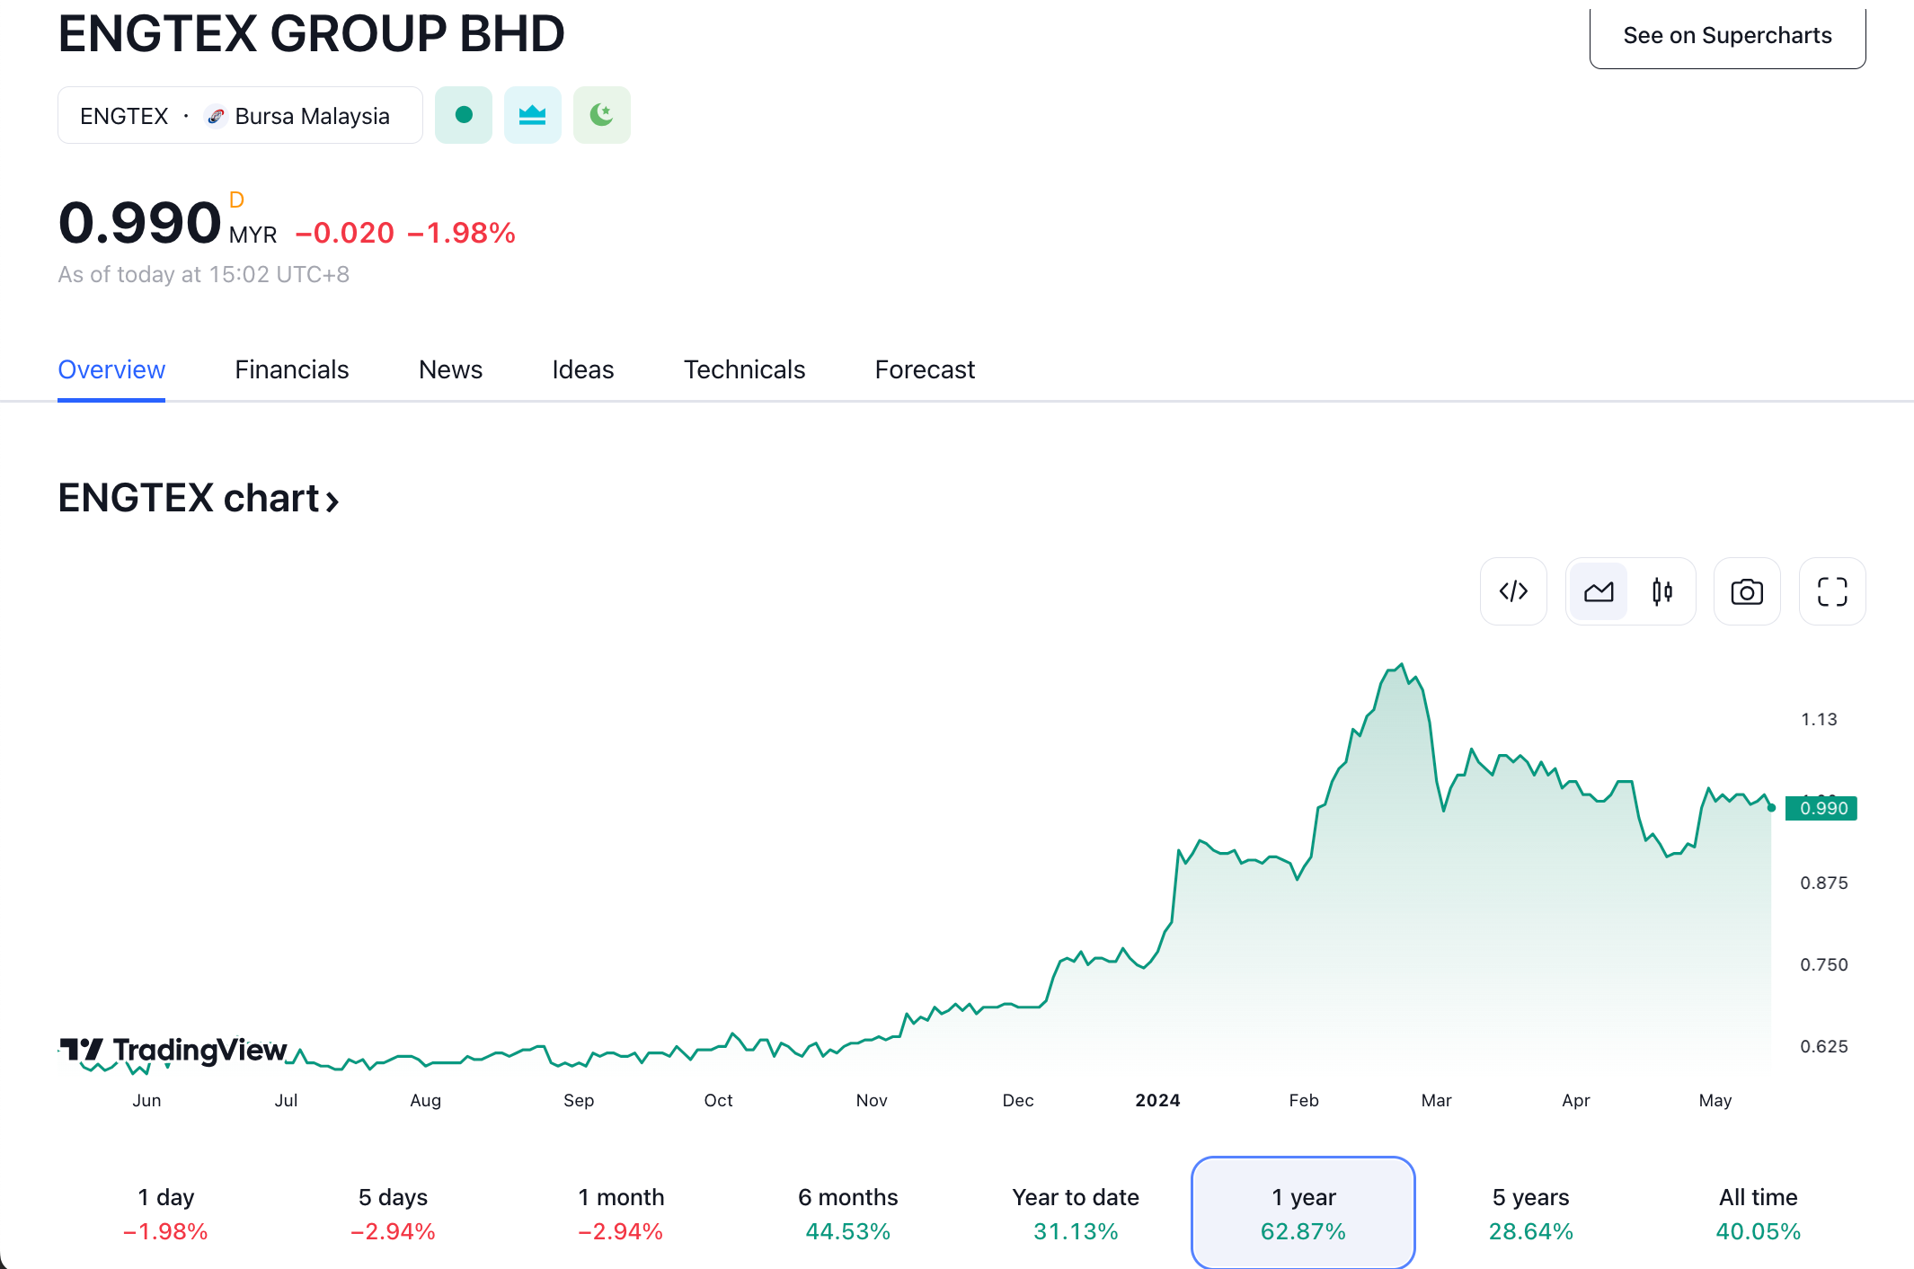Choose the All time range
This screenshot has width=1914, height=1269.
coord(1758,1212)
